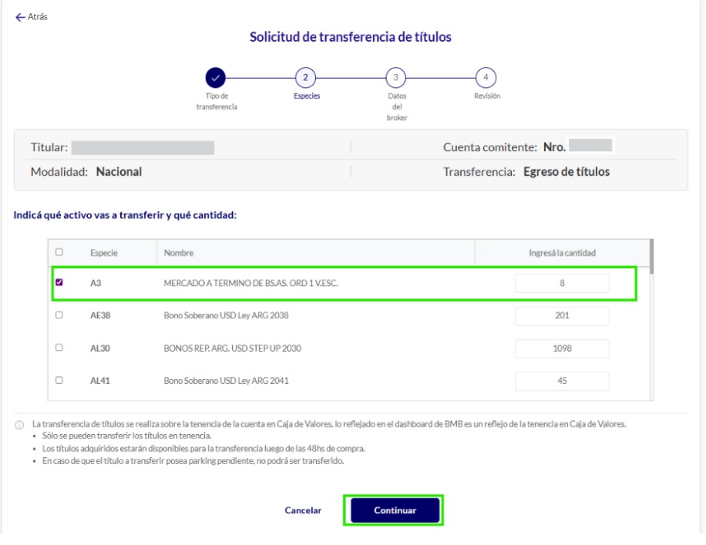Select step 2 Especies circle
This screenshot has height=545, width=706.
[306, 77]
